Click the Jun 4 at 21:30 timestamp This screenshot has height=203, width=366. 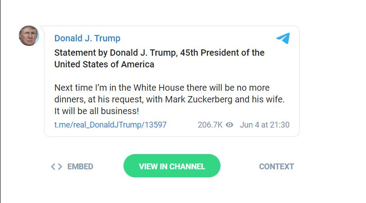(x=265, y=125)
